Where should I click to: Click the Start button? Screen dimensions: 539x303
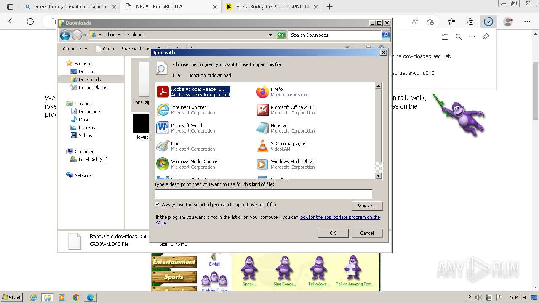pyautogui.click(x=11, y=298)
